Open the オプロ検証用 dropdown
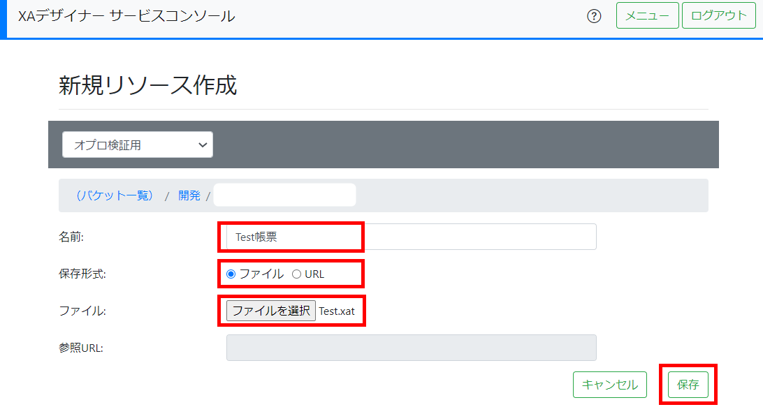 click(x=137, y=145)
